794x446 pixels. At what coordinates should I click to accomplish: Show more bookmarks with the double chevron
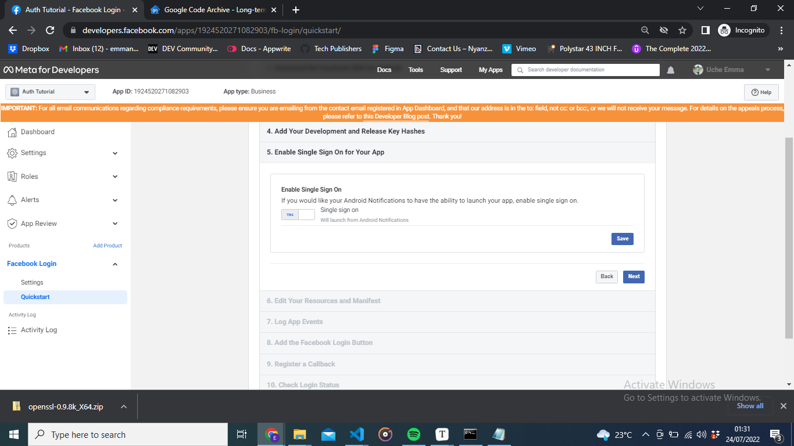781,49
